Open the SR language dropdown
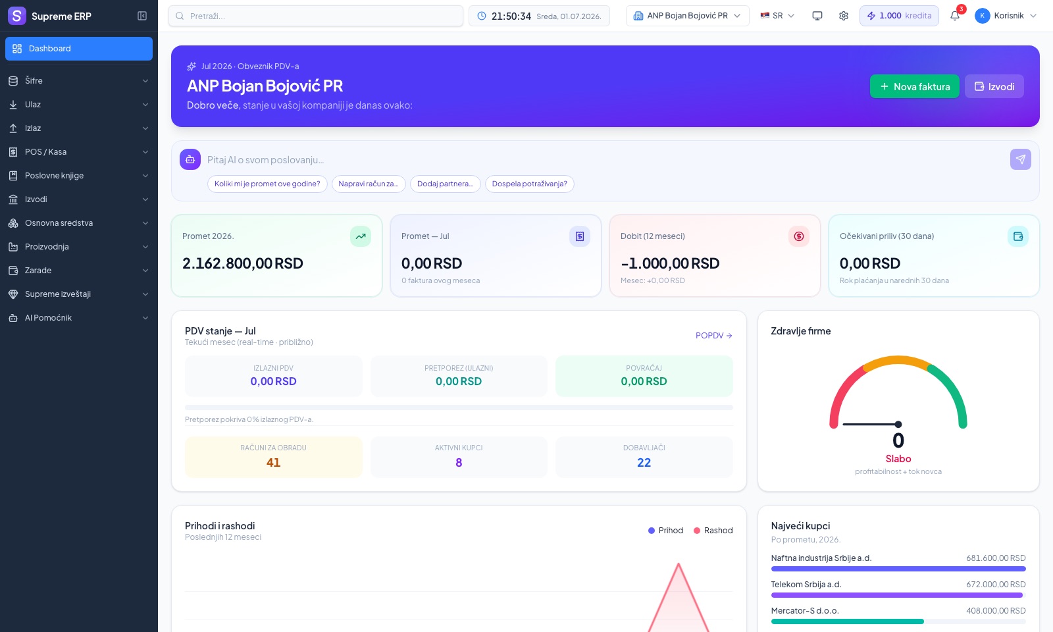Image resolution: width=1053 pixels, height=632 pixels. 777,16
